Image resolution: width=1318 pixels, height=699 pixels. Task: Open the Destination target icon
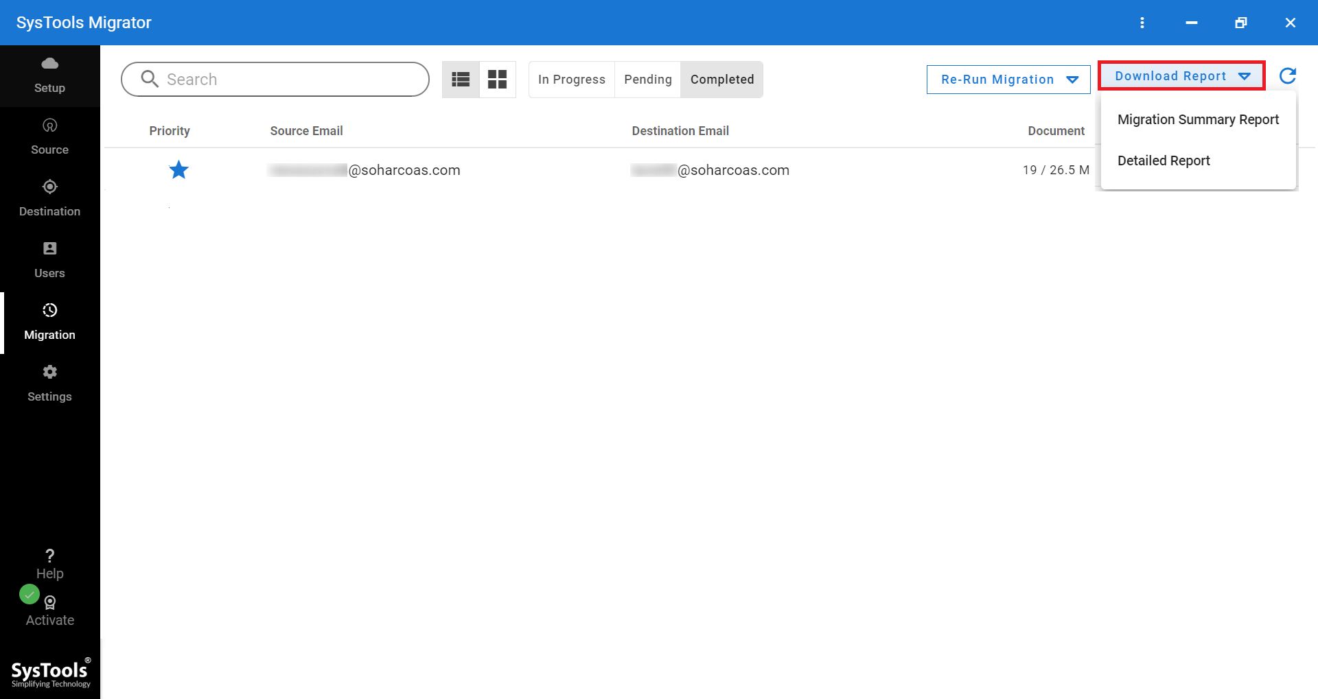pos(49,187)
